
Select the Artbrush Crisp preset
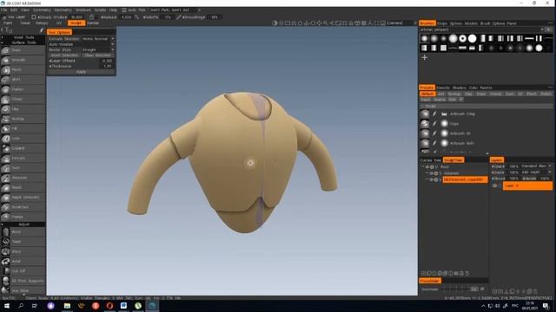pos(462,114)
